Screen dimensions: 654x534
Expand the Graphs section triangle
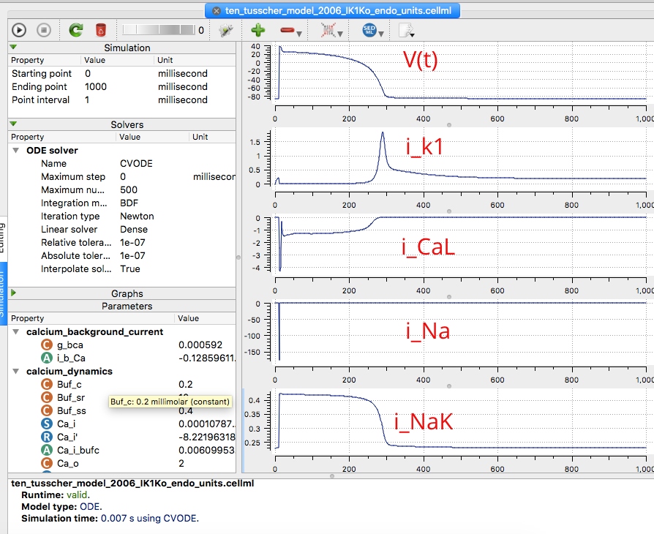[13, 293]
